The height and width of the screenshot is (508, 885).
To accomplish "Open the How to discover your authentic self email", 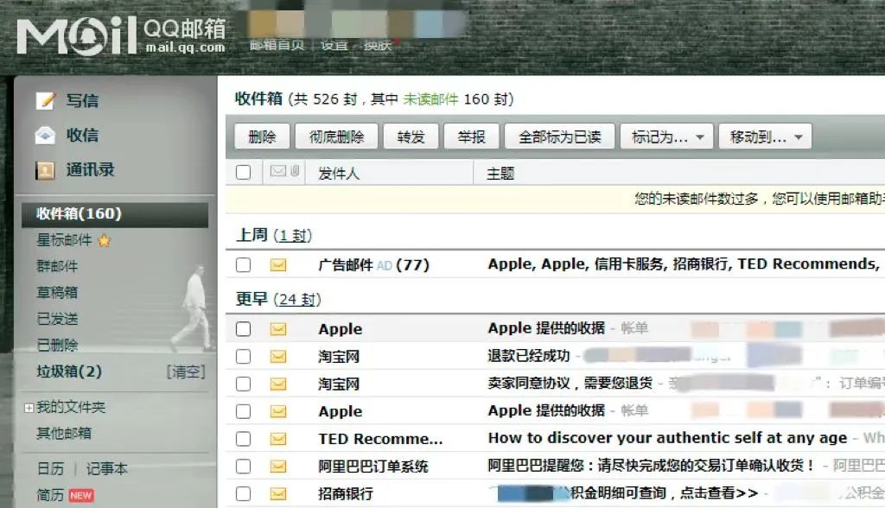I will click(668, 438).
